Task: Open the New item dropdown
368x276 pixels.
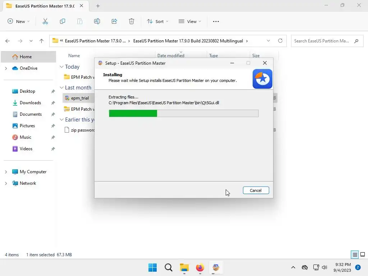Action: pos(19,21)
